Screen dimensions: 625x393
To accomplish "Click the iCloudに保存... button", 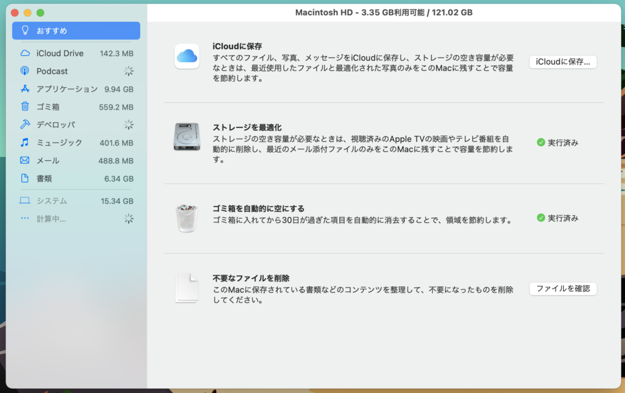I will tap(563, 62).
